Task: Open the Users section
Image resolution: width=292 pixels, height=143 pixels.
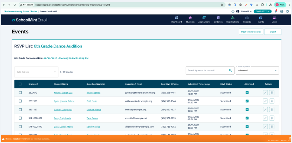Action: tap(274, 20)
